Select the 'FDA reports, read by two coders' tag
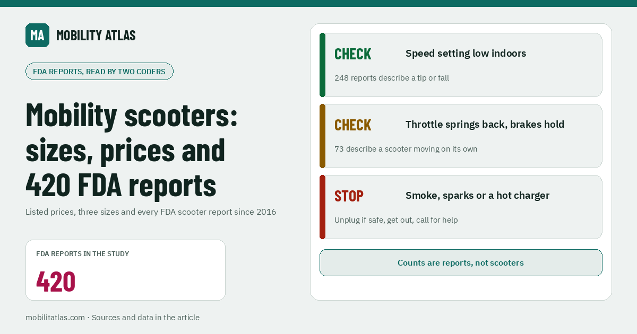 pyautogui.click(x=99, y=71)
